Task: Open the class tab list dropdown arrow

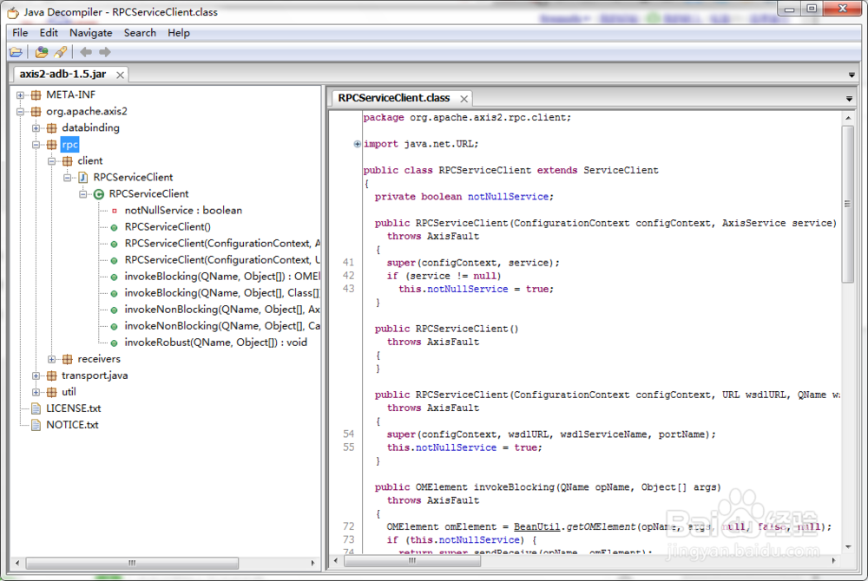Action: tap(849, 99)
